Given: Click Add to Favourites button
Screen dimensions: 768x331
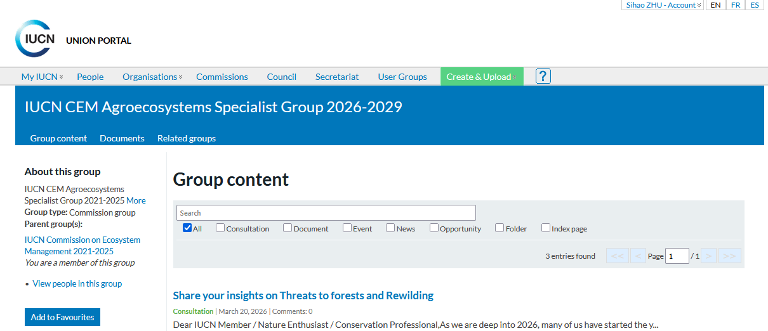Looking at the screenshot, I should (x=62, y=317).
